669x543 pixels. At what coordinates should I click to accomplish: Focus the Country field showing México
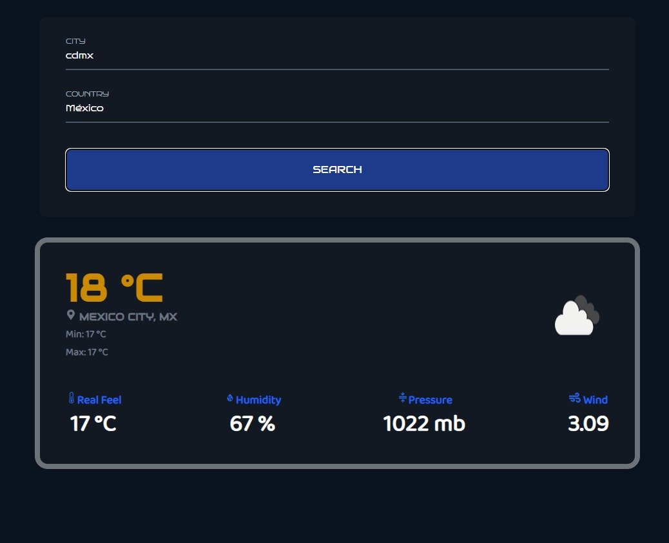click(337, 109)
